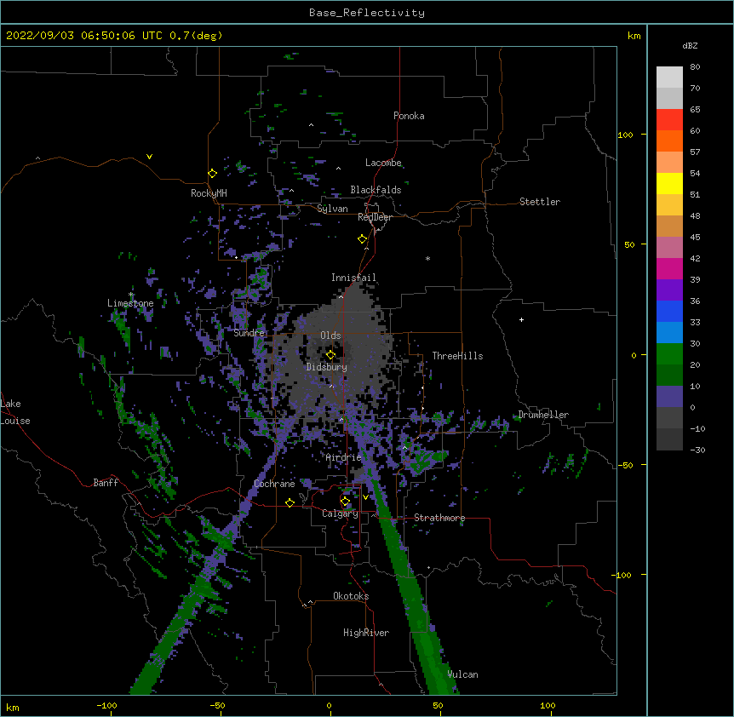Click the RockyMH label

[209, 193]
